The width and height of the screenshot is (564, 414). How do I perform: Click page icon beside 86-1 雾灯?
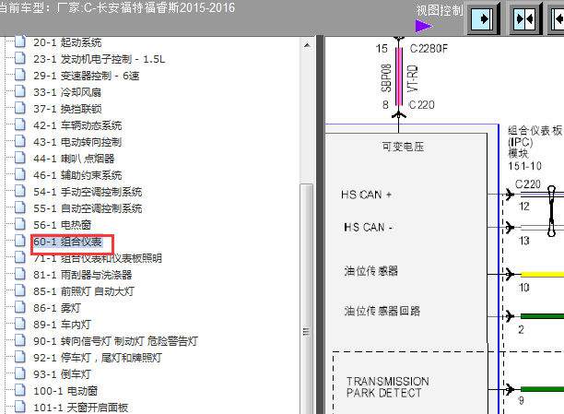click(x=20, y=307)
